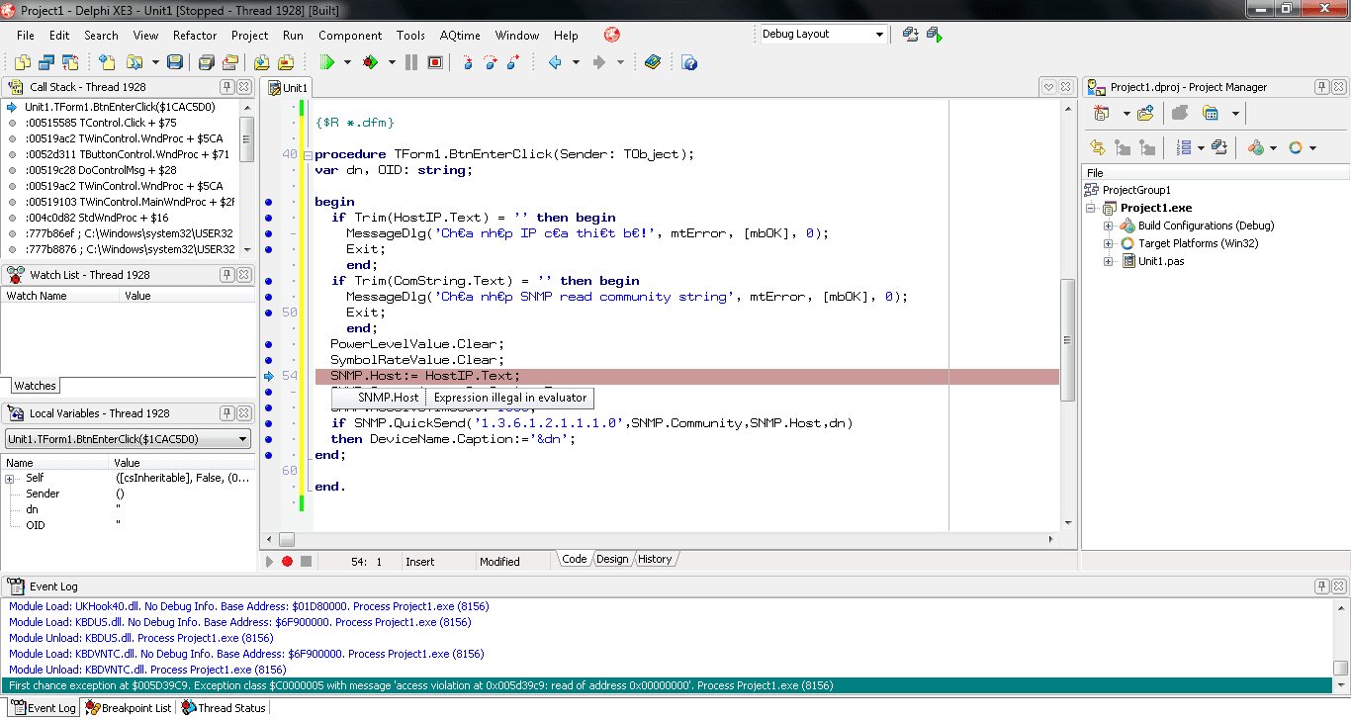The height and width of the screenshot is (720, 1351).
Task: Click the editor horizontal scrollbar thumb
Action: [x=287, y=540]
